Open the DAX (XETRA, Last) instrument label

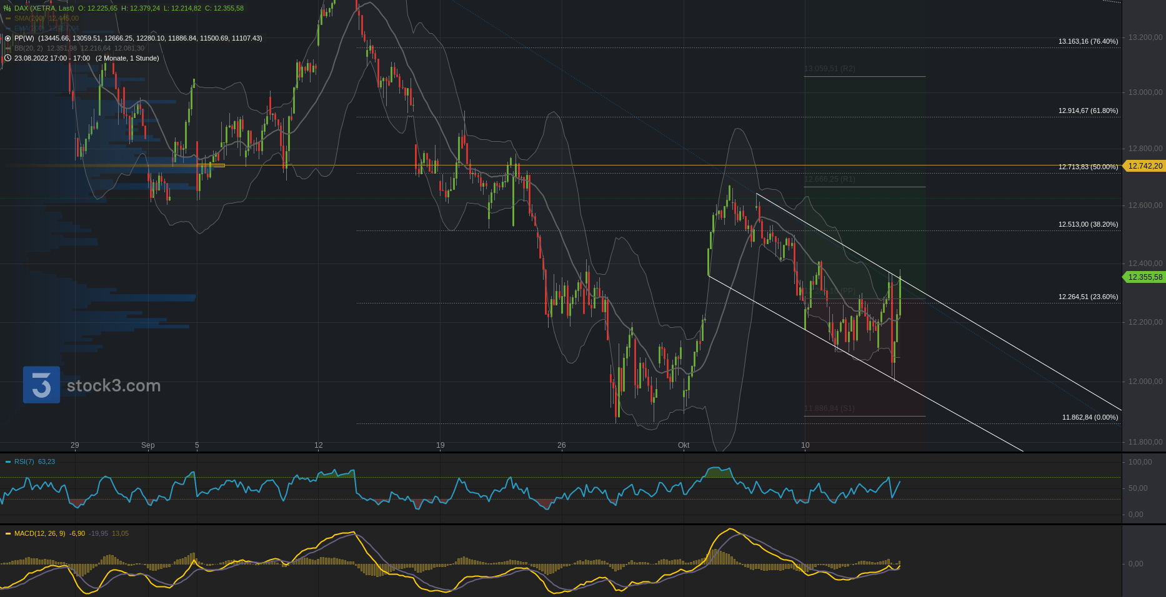point(44,8)
